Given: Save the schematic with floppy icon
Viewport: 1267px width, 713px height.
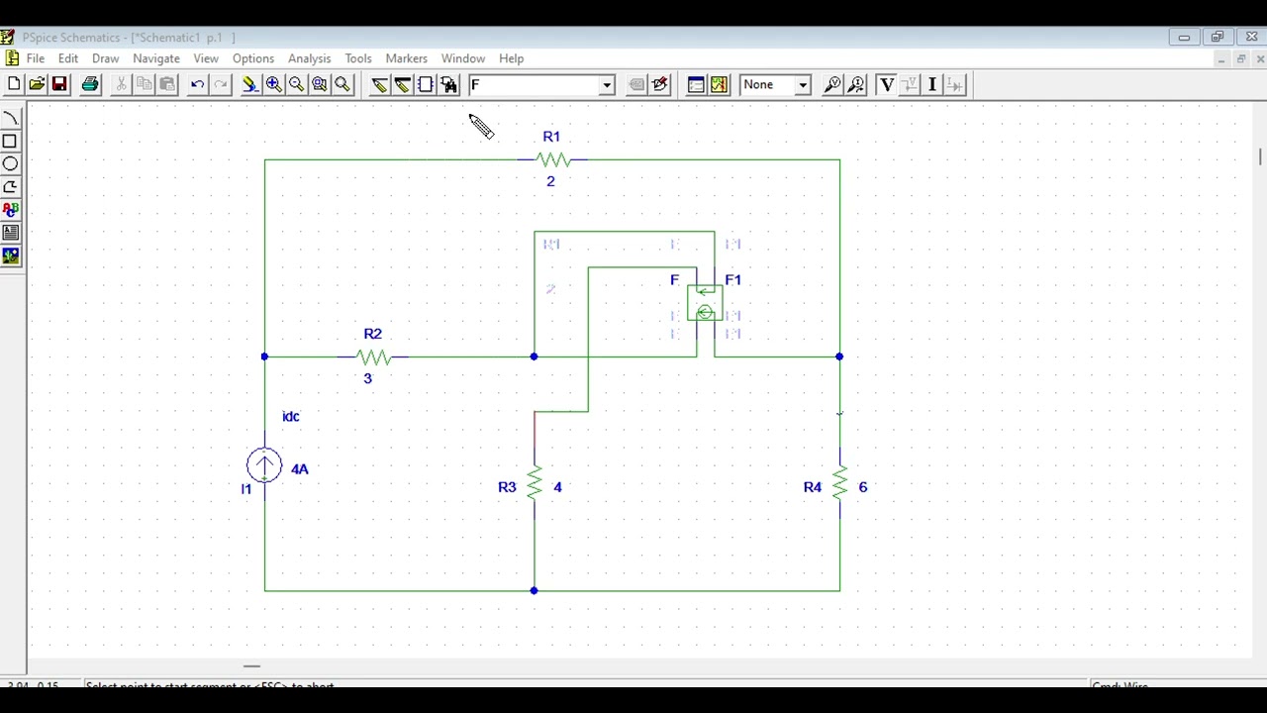Looking at the screenshot, I should (59, 85).
